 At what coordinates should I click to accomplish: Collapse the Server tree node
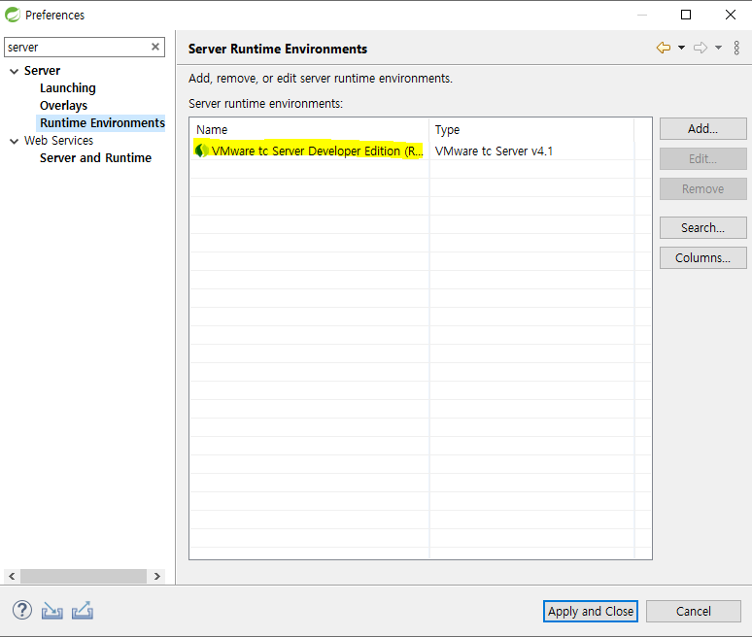(15, 72)
